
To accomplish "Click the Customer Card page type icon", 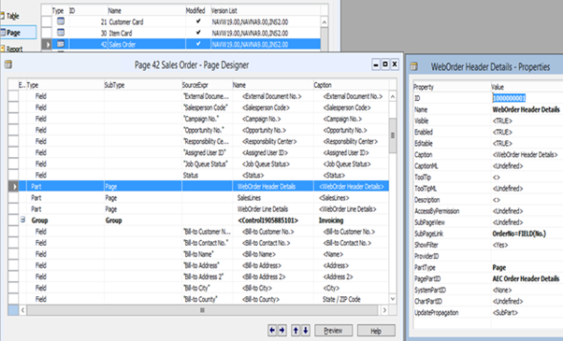I will pyautogui.click(x=61, y=21).
